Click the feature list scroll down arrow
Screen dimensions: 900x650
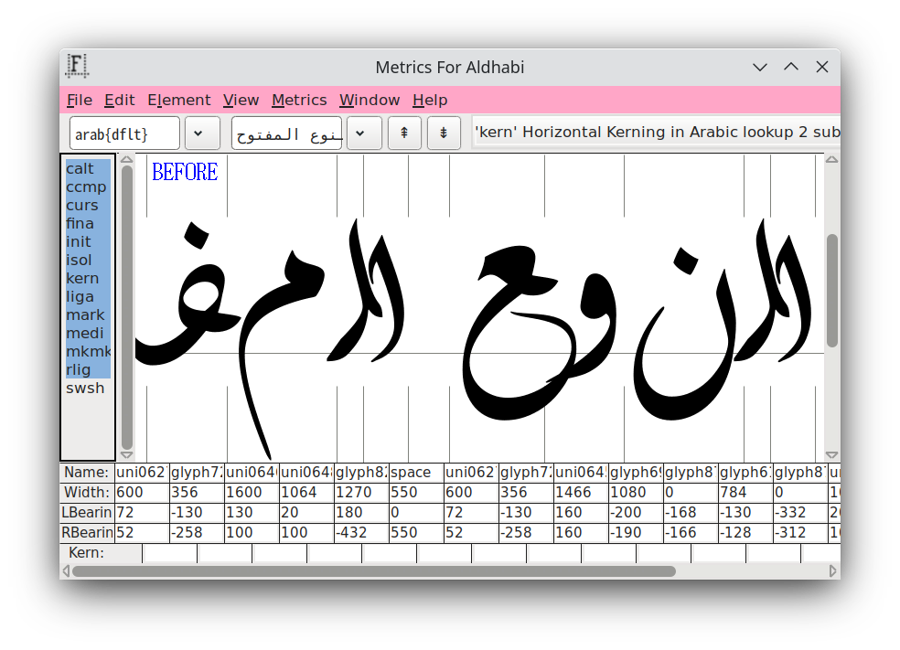[x=127, y=455]
